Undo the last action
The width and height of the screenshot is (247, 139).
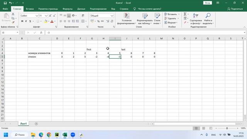tap(10, 3)
